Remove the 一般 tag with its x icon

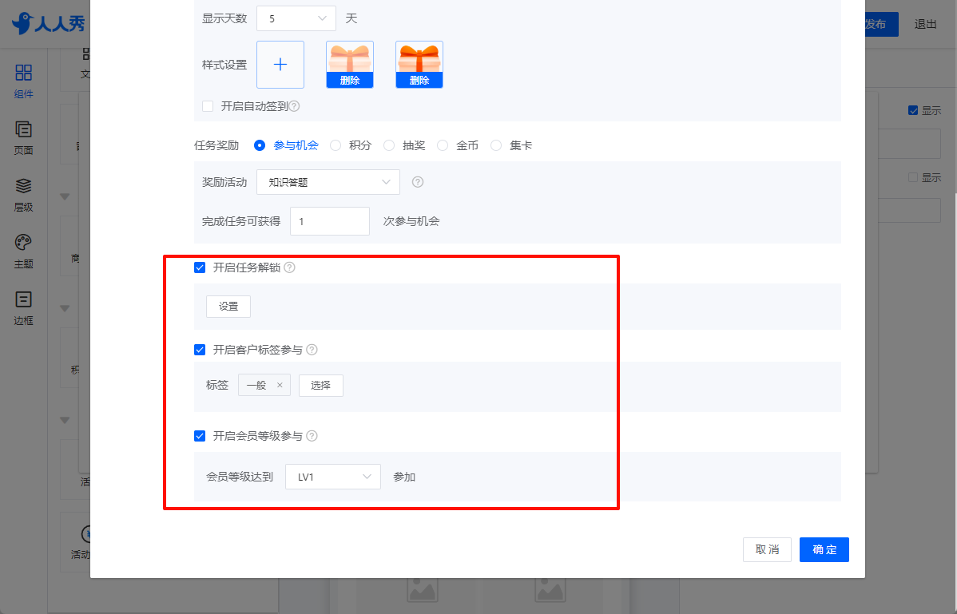tap(280, 386)
